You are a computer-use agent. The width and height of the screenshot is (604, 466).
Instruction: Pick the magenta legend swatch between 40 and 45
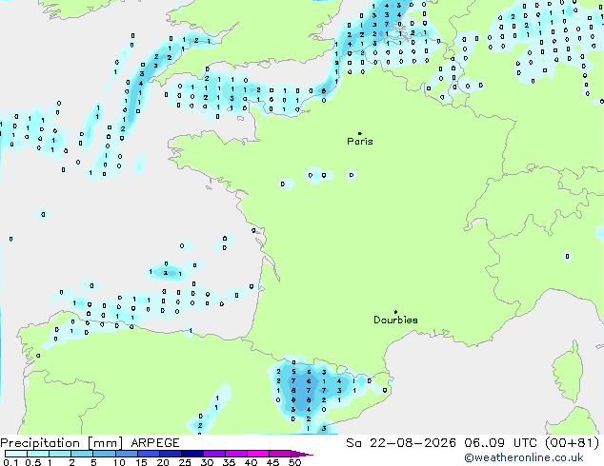(258, 454)
